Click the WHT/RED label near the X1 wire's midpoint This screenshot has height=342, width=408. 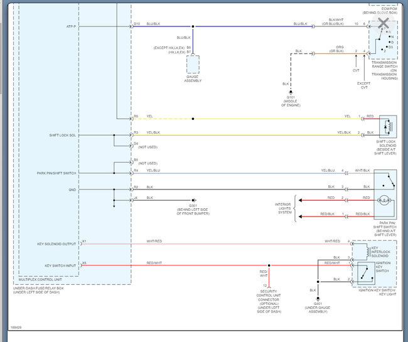[154, 242]
